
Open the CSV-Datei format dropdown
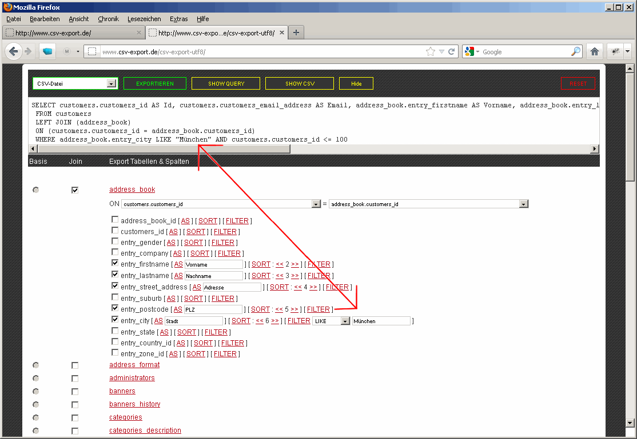point(75,83)
